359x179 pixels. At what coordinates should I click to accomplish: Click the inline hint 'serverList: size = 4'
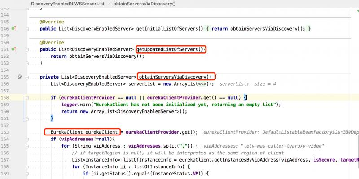(248, 84)
